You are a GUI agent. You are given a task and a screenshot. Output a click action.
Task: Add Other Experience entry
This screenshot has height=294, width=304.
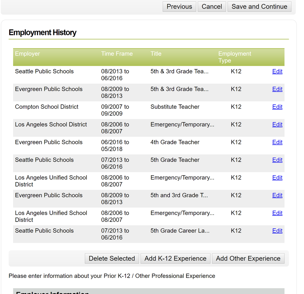[248, 258]
